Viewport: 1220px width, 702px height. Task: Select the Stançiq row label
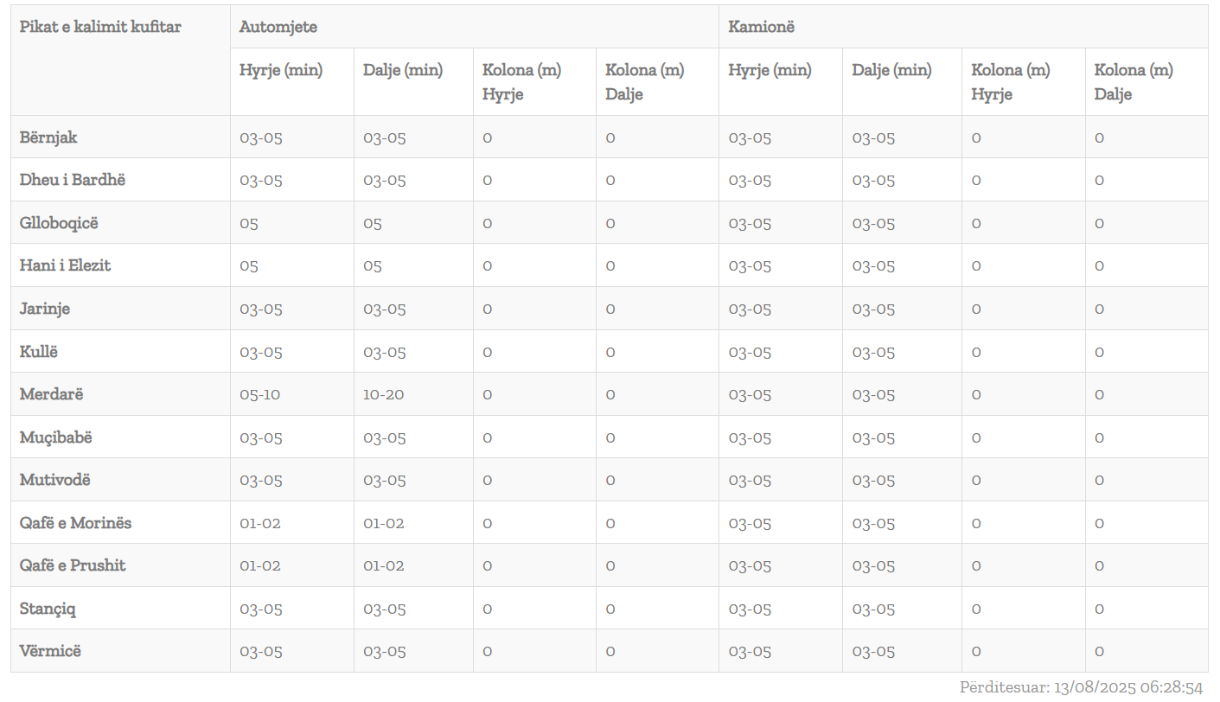click(x=48, y=609)
